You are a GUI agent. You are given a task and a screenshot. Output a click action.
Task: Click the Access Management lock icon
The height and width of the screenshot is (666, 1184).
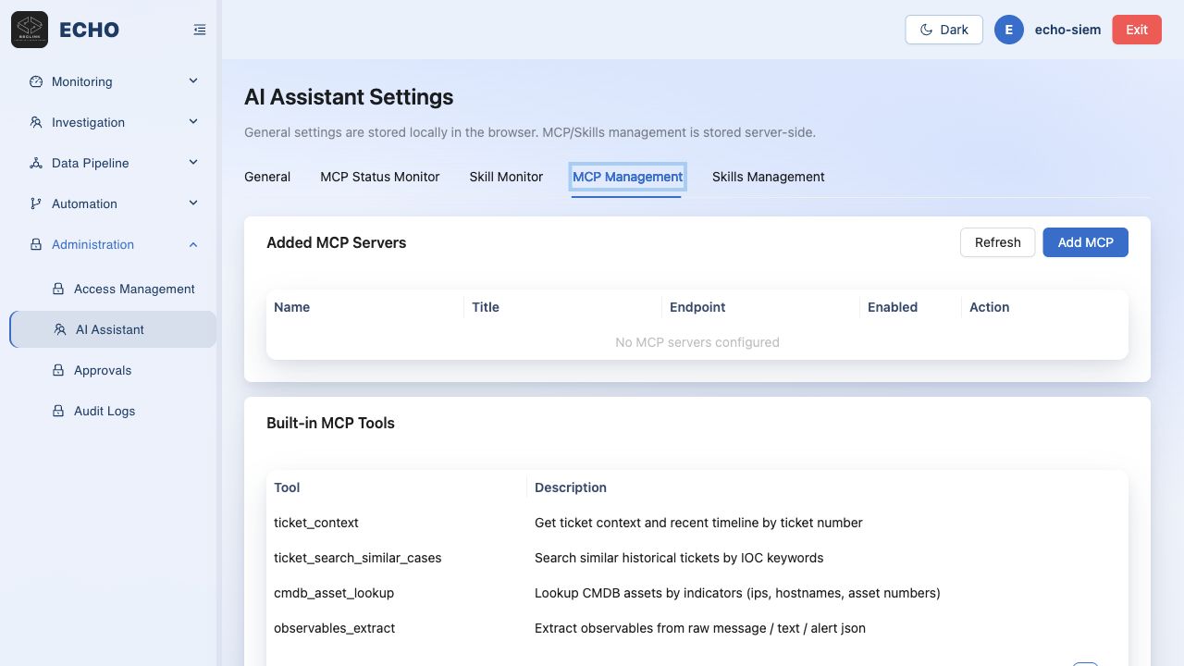[58, 289]
